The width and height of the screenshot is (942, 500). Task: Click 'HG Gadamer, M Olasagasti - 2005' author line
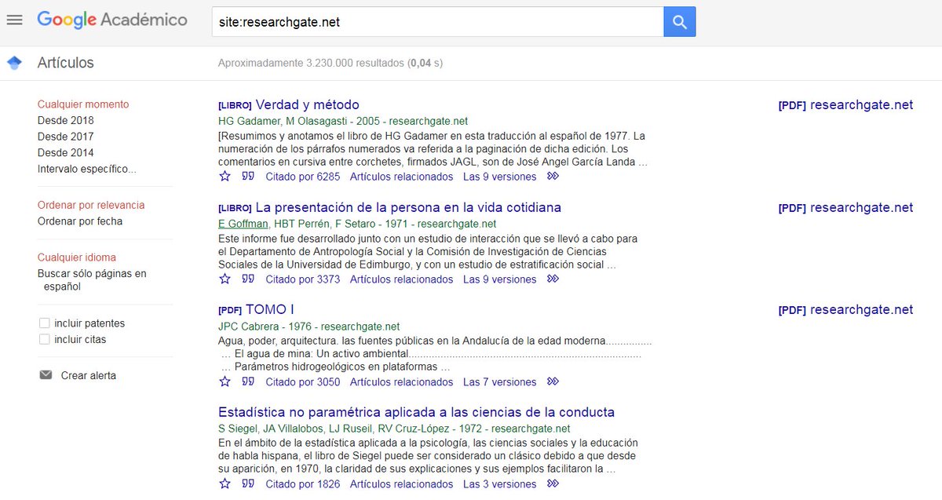[343, 121]
